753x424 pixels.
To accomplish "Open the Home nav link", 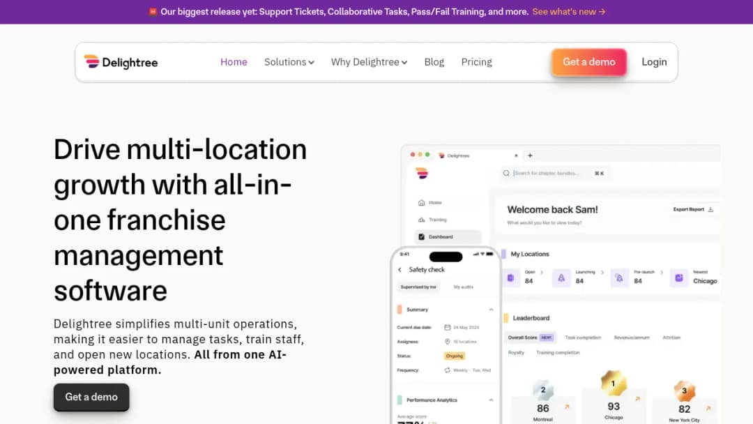I will [x=234, y=62].
